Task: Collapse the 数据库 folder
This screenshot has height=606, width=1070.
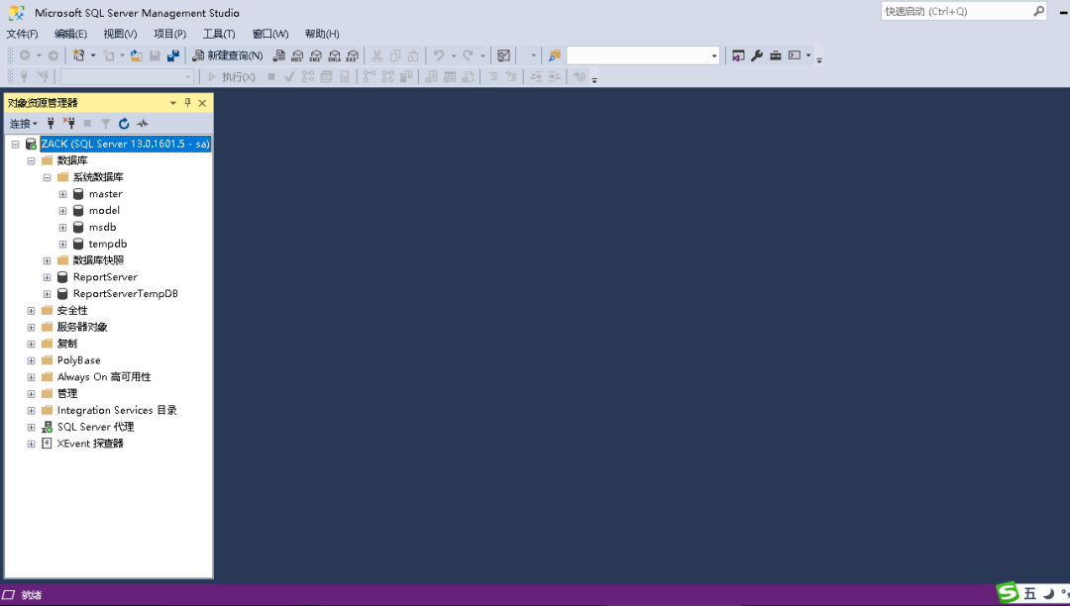Action: click(31, 160)
